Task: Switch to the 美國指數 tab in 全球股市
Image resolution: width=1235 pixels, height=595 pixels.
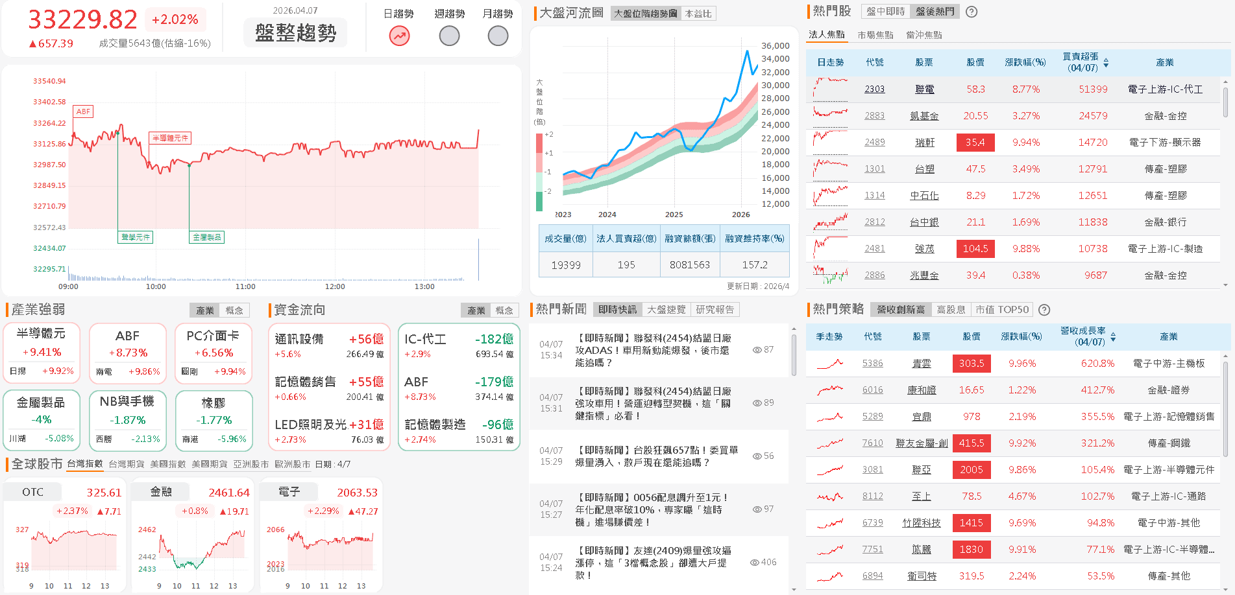Action: [x=168, y=464]
